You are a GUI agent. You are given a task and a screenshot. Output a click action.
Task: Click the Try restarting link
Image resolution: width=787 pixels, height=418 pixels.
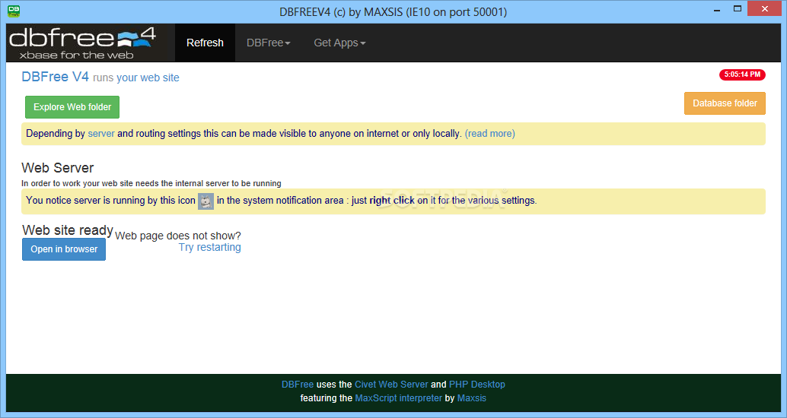click(x=210, y=248)
